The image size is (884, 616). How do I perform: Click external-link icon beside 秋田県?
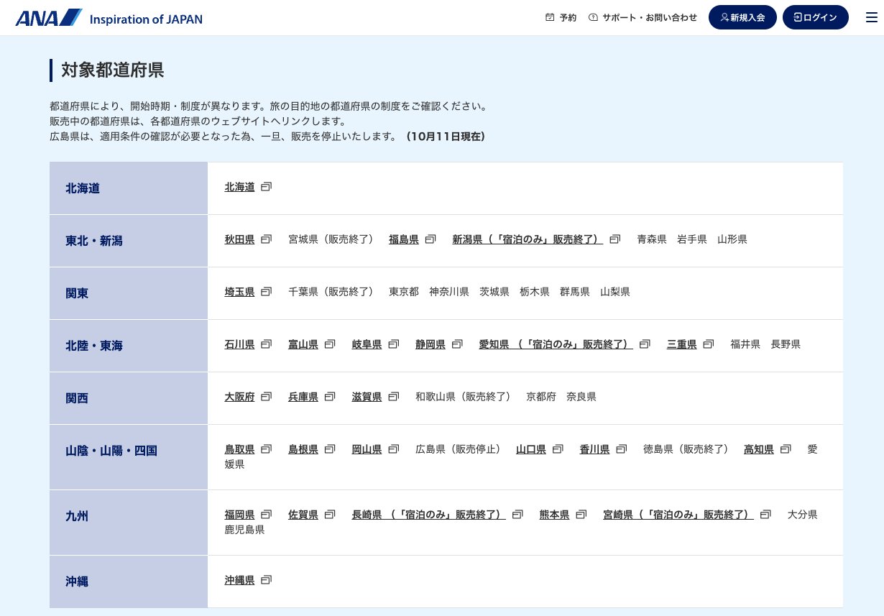(267, 239)
